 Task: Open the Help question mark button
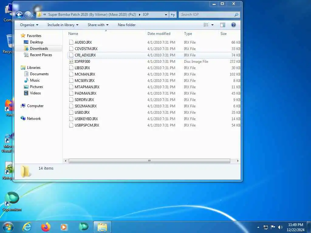tap(234, 25)
